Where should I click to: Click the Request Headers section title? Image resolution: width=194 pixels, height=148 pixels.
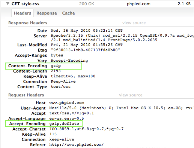(26, 95)
